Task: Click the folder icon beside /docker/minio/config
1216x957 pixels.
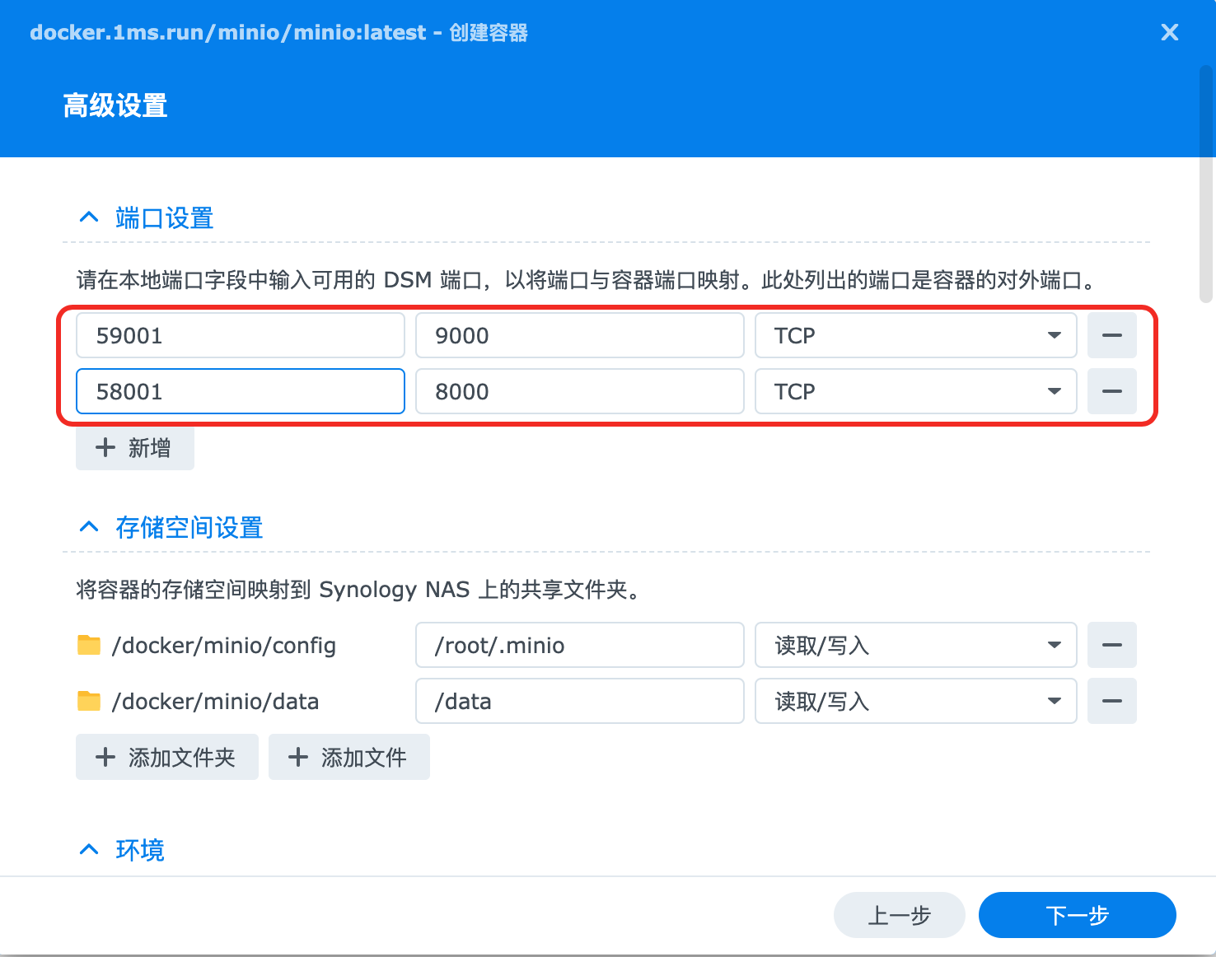Action: (89, 645)
